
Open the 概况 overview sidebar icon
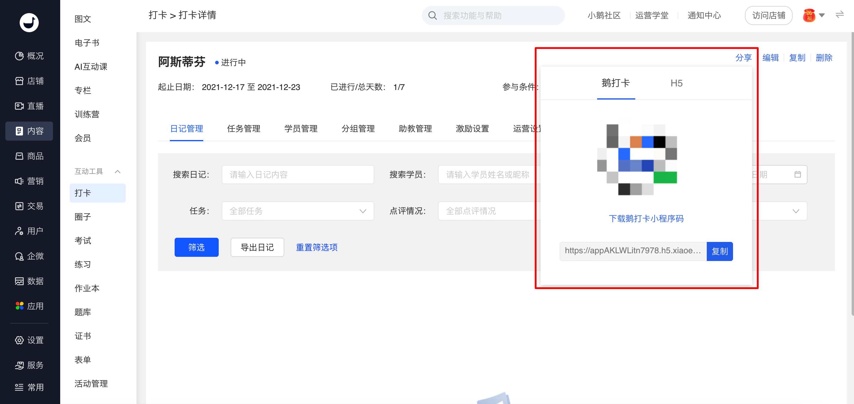click(x=20, y=56)
